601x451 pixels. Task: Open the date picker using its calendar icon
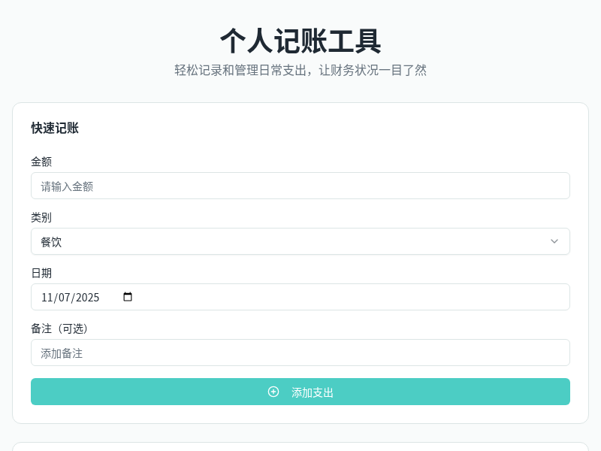click(128, 297)
